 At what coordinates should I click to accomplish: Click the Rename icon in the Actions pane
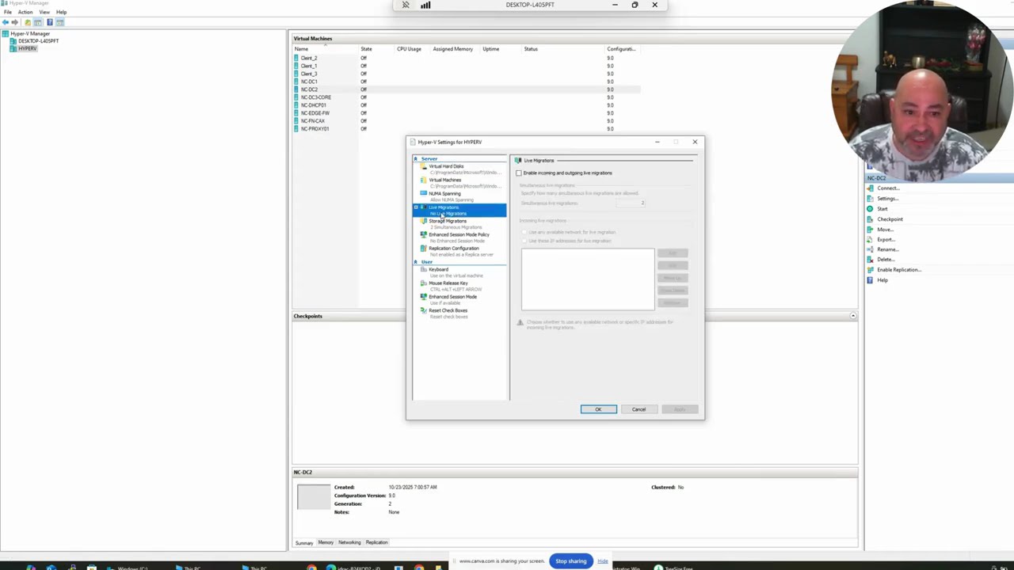click(871, 249)
